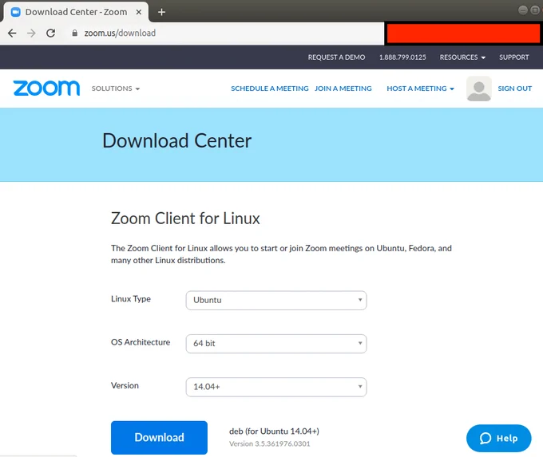Click the phone number 1.888.799.0125

tap(402, 57)
